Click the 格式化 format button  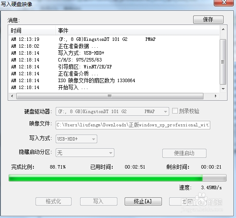click(x=54, y=201)
